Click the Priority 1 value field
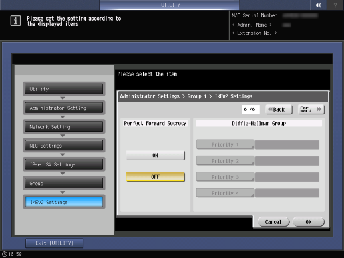344x258 pixels. click(287, 145)
